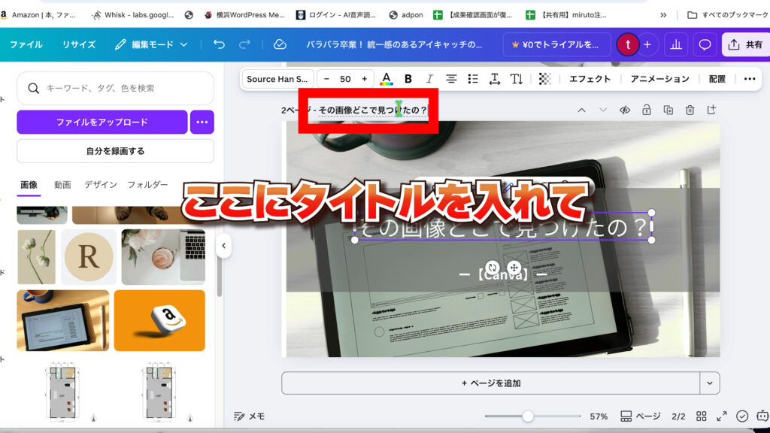Click the ファイルをアップロード button
The height and width of the screenshot is (433, 770).
pyautogui.click(x=102, y=122)
